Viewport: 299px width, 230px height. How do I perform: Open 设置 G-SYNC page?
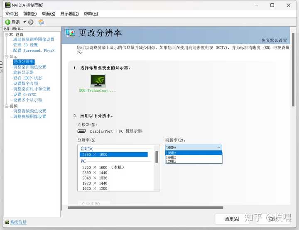[x=25, y=94]
